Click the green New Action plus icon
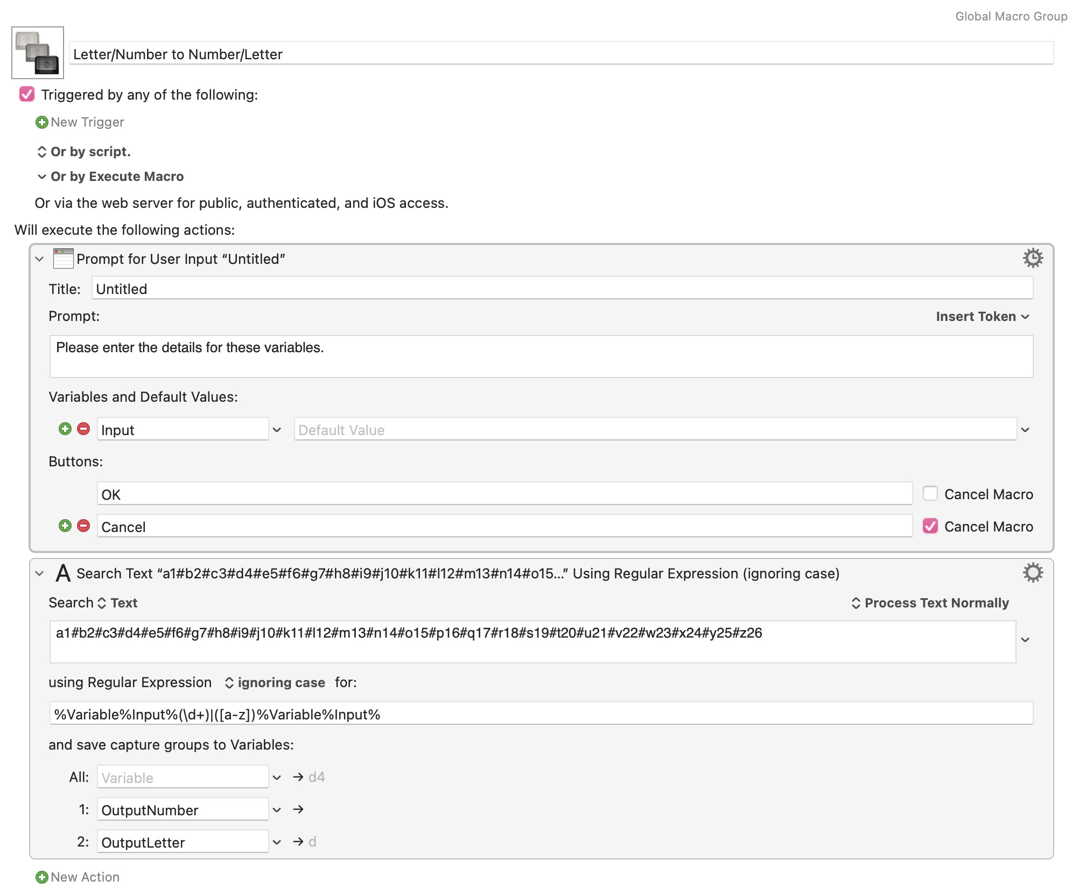Image resolution: width=1079 pixels, height=895 pixels. click(x=41, y=877)
